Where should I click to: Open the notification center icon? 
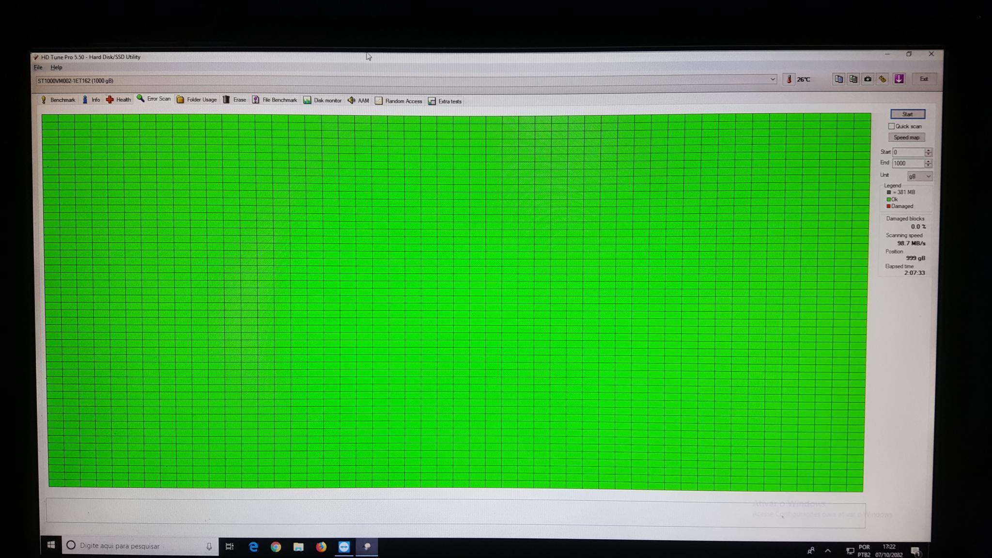pyautogui.click(x=915, y=551)
